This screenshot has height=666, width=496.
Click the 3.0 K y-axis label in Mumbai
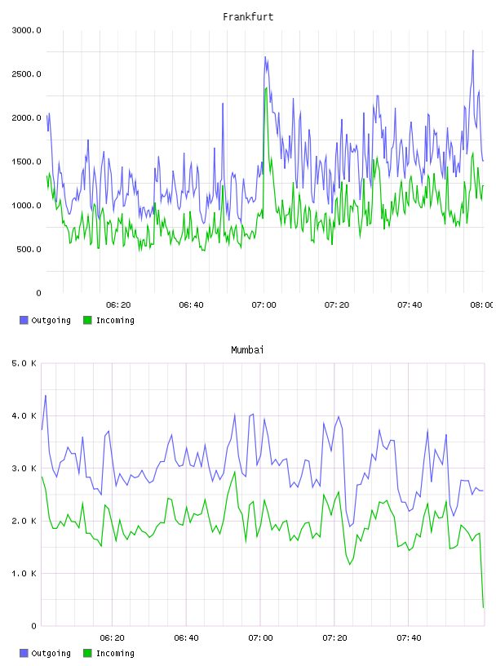pyautogui.click(x=24, y=468)
